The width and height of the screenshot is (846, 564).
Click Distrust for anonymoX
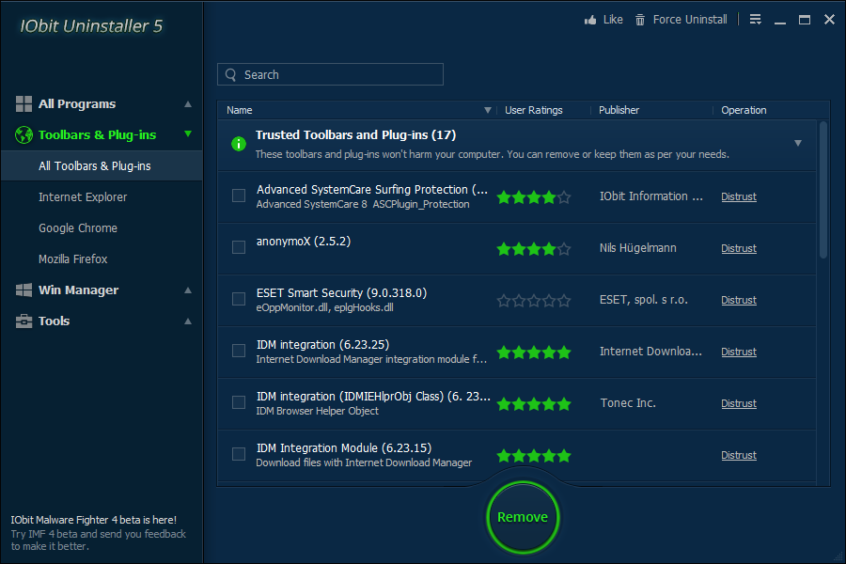(x=739, y=248)
